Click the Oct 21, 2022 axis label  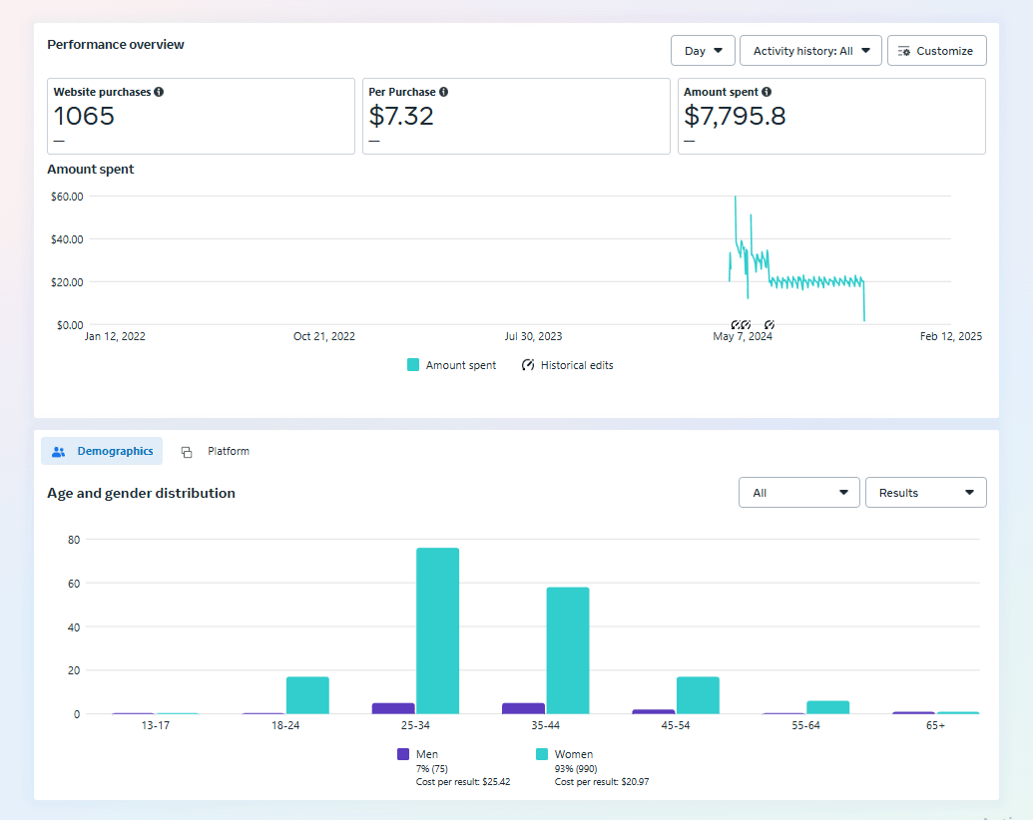click(x=324, y=336)
